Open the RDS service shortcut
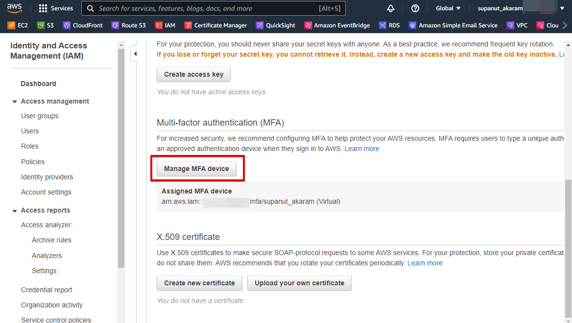 [x=389, y=25]
